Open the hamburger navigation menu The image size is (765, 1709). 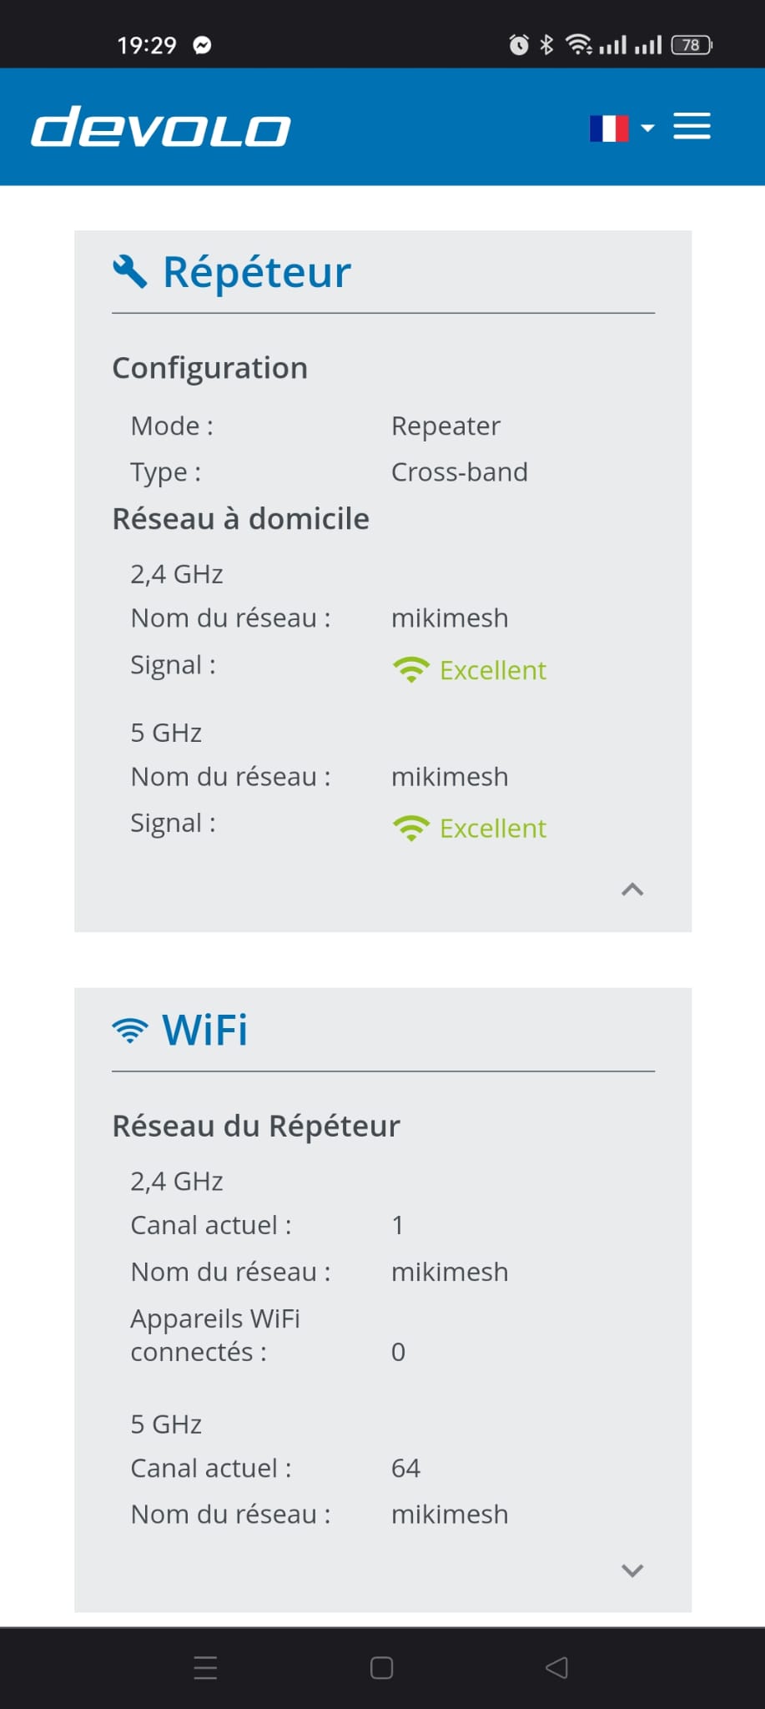(x=692, y=127)
